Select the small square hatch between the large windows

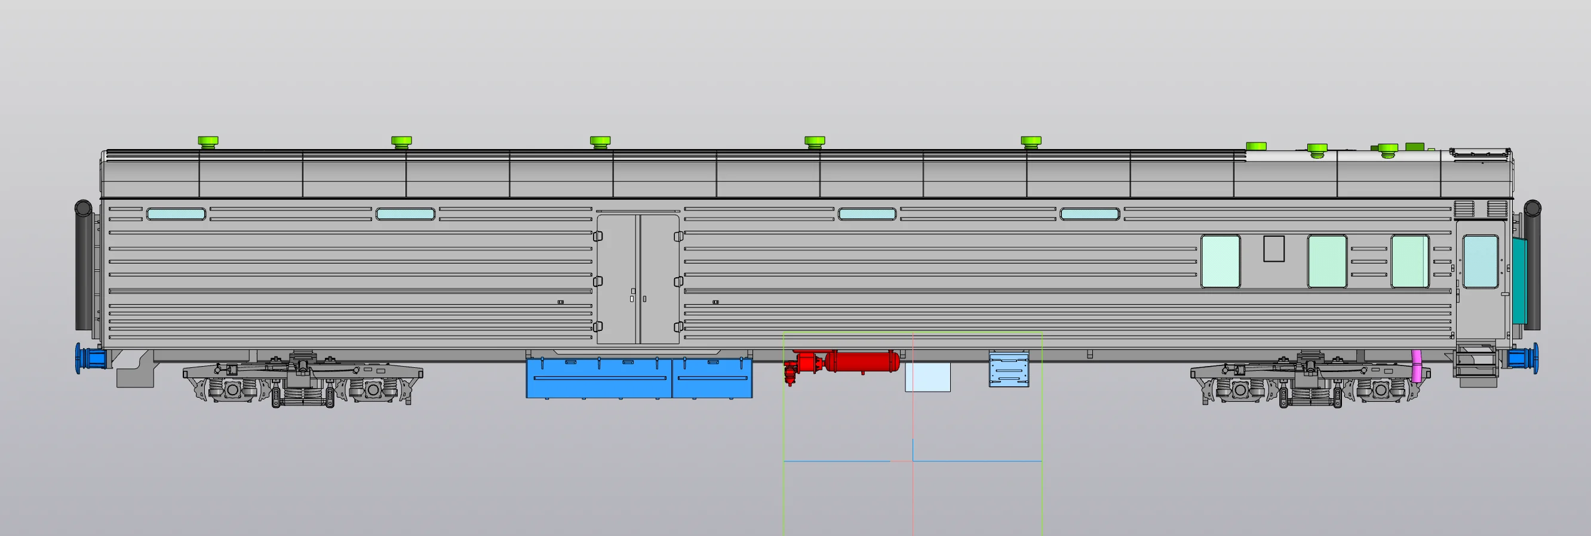tap(1273, 249)
